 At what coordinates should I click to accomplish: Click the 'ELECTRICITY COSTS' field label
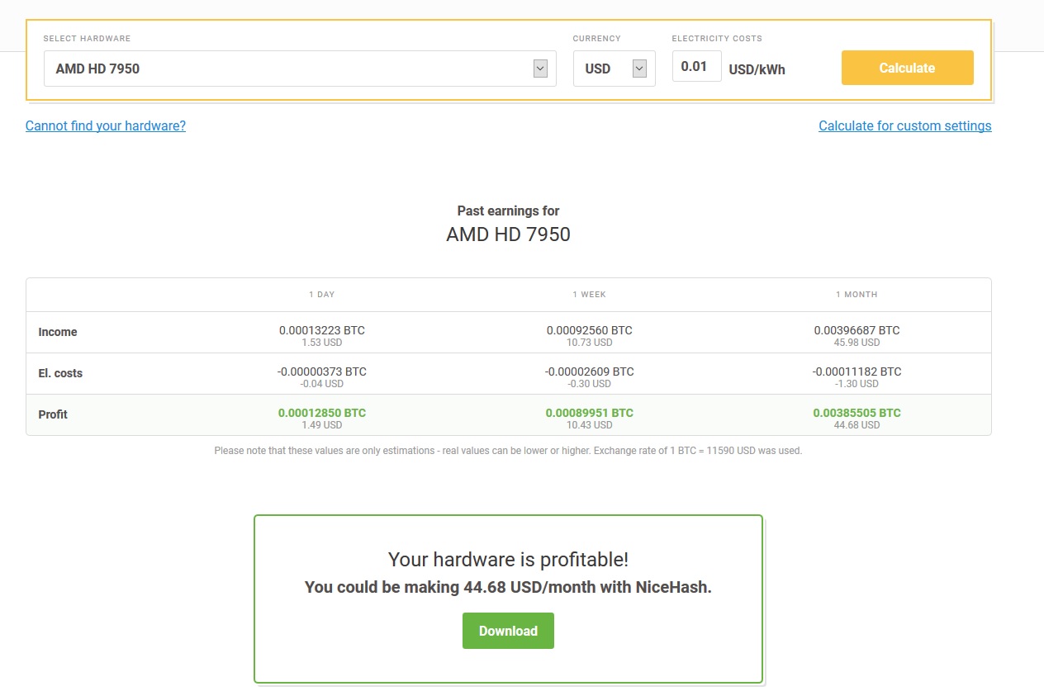pyautogui.click(x=717, y=39)
